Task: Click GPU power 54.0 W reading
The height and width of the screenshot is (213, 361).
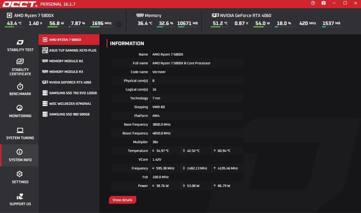Action: click(x=262, y=23)
